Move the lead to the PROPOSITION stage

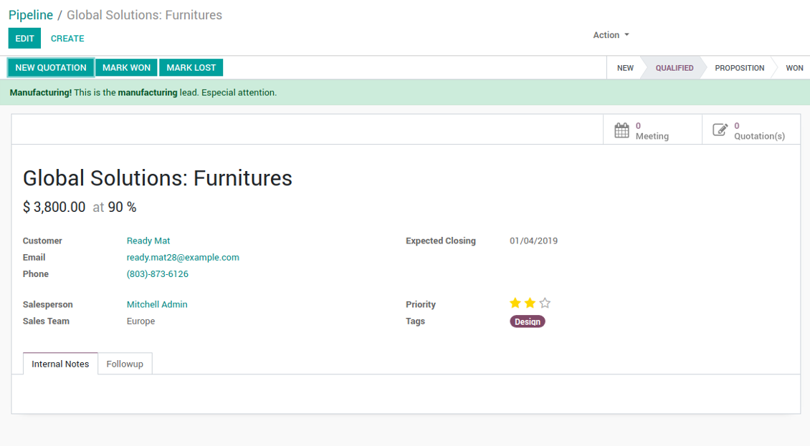739,67
